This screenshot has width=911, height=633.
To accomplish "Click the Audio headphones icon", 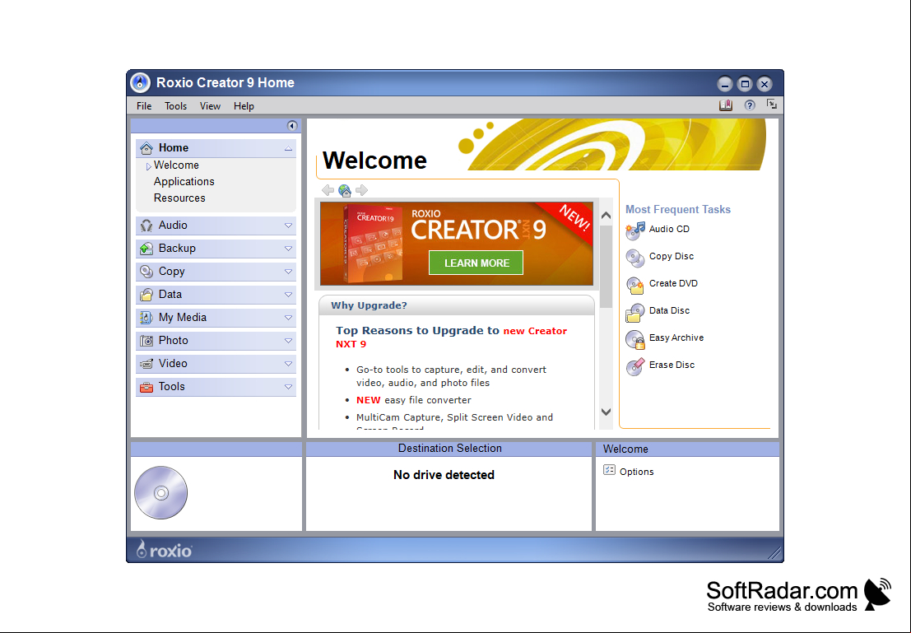I will tap(146, 225).
